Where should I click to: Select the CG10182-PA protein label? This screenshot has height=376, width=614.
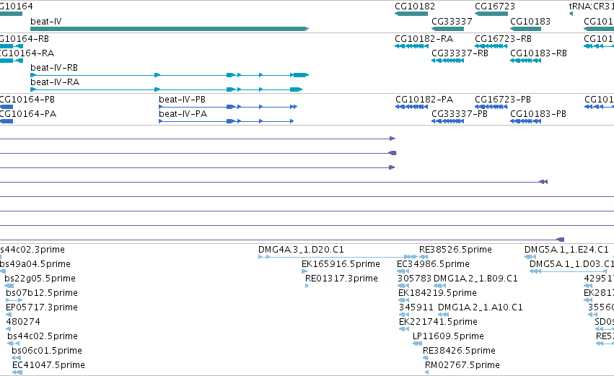(424, 100)
